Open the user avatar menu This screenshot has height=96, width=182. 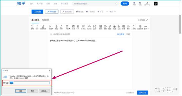point(156,4)
